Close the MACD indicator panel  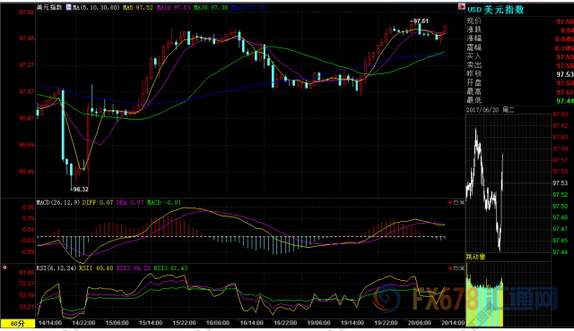pyautogui.click(x=462, y=202)
